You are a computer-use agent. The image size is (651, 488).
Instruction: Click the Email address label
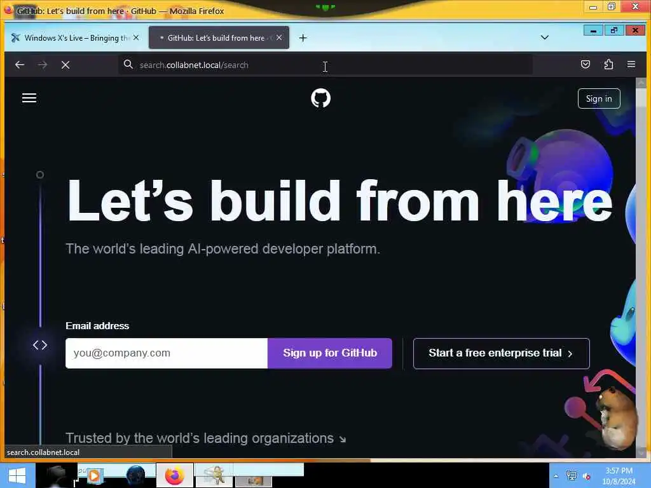97,326
